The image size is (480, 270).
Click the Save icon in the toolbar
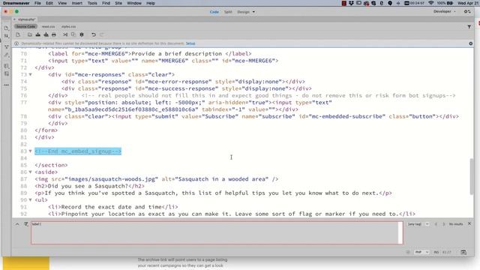[38, 34]
